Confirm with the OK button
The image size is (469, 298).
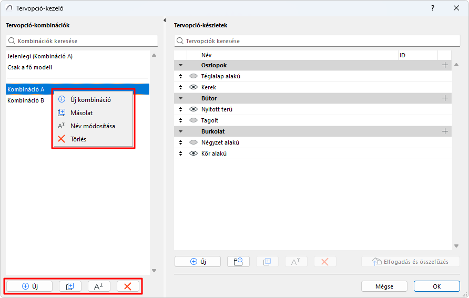437,286
